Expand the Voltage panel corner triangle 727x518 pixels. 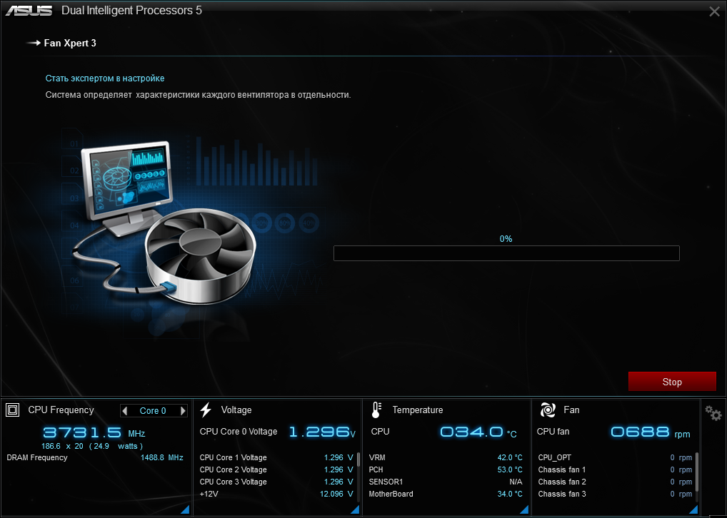point(354,509)
